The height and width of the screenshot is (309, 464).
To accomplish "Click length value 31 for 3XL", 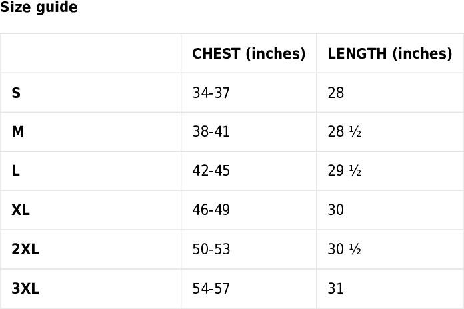I will (x=335, y=288).
